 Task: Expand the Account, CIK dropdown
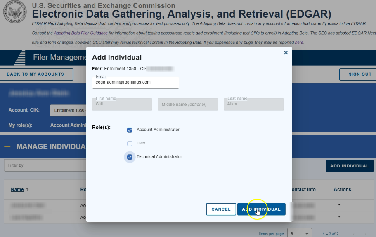(x=68, y=110)
